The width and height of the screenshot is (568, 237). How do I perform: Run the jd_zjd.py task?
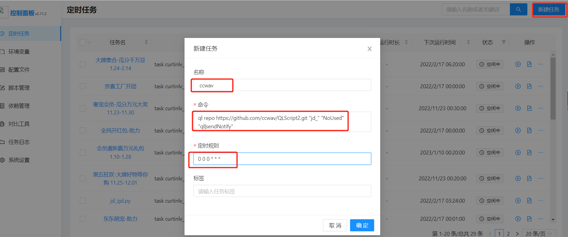pos(518,201)
